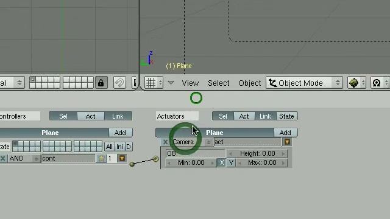Toggle the layer lock padlock icon
The image size is (390, 219).
[101, 83]
